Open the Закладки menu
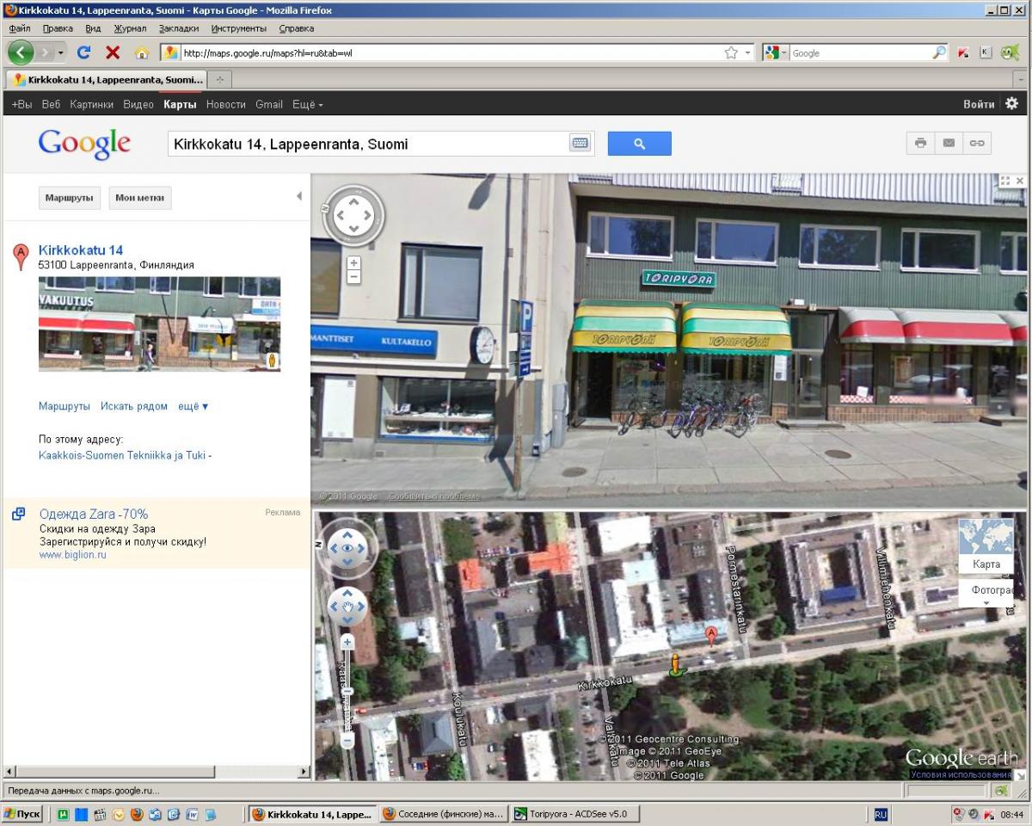Image resolution: width=1032 pixels, height=826 pixels. [178, 28]
